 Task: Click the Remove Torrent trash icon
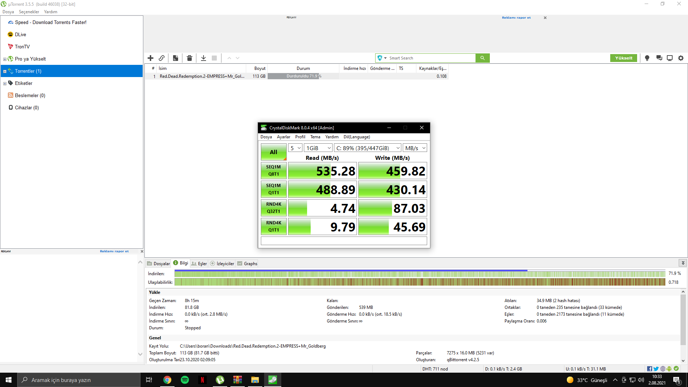pos(190,58)
